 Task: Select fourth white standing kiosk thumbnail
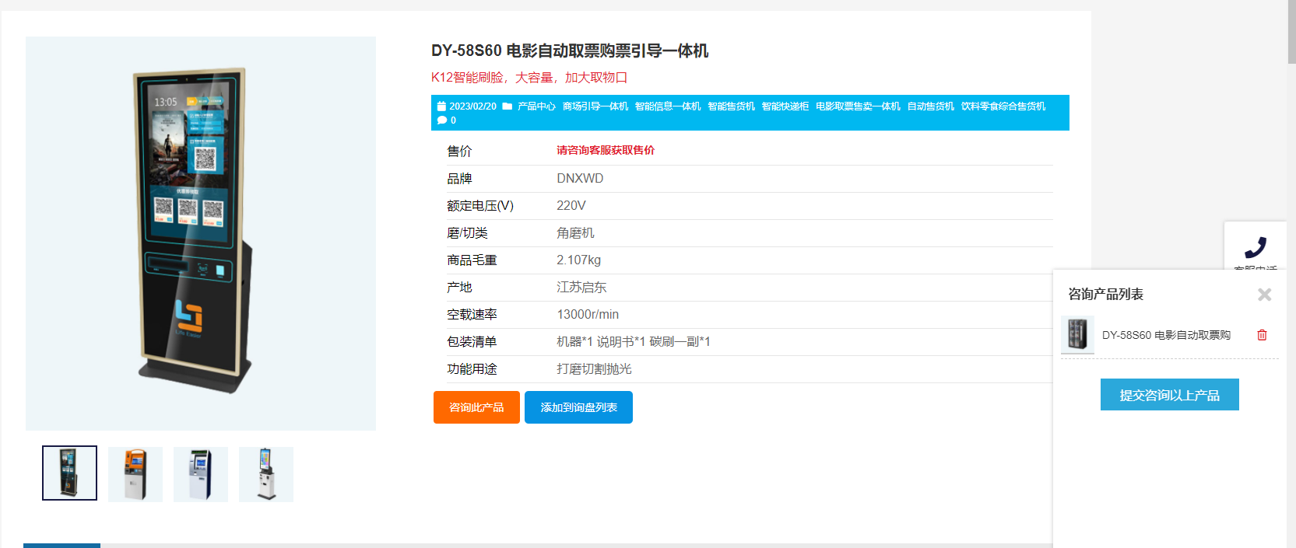pos(266,474)
